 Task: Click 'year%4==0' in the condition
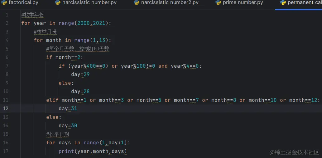click(x=185, y=66)
